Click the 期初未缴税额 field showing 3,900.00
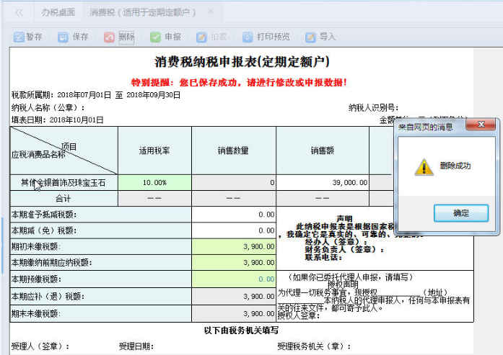503x355 pixels. pyautogui.click(x=234, y=246)
